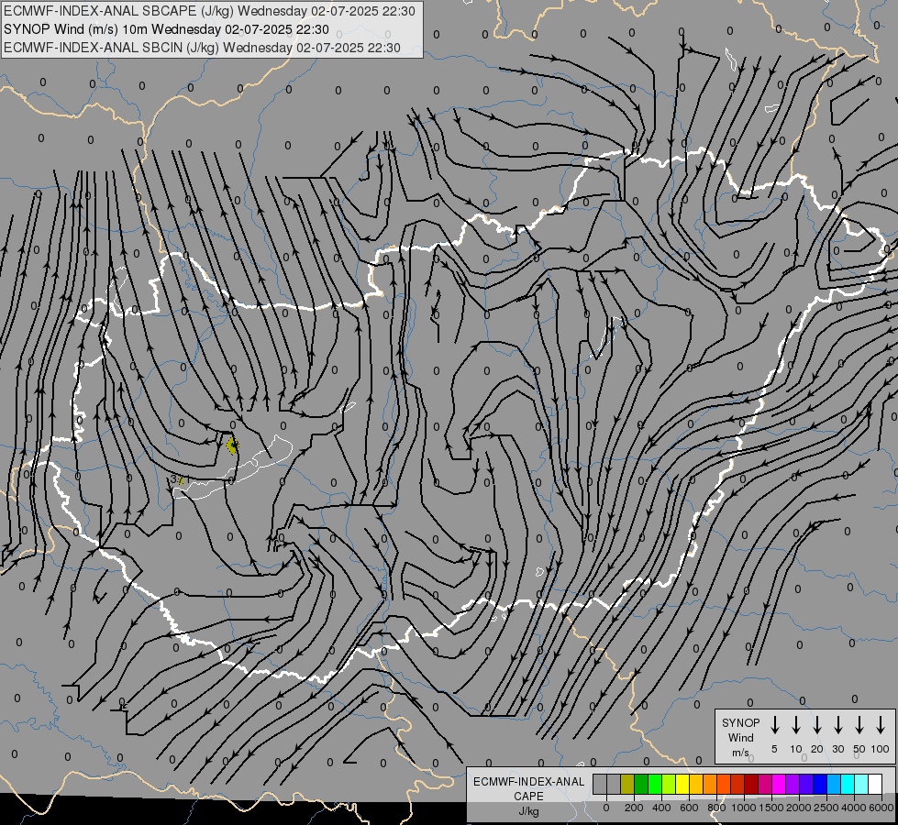Click the 600 tick label on the CAPE scale
Screen dimensions: 898x825
(x=689, y=808)
